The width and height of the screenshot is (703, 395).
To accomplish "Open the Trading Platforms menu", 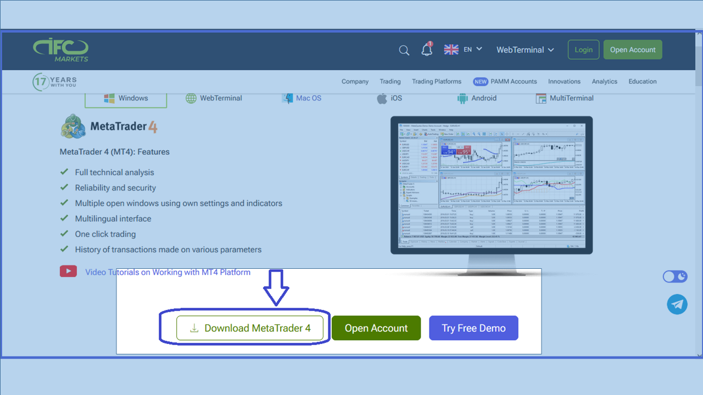I will point(437,81).
